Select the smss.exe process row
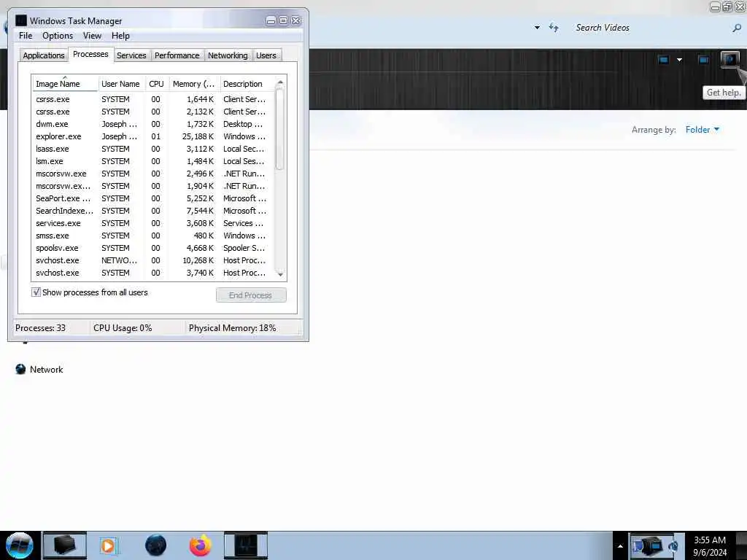The image size is (747, 560). click(153, 236)
